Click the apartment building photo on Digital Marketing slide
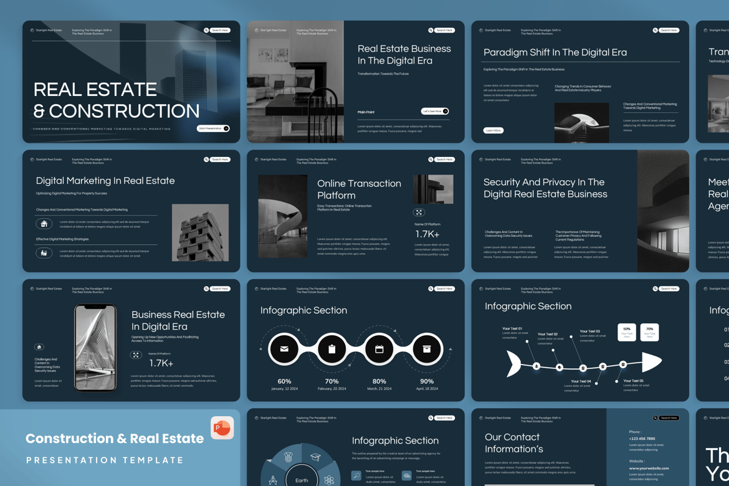 click(x=201, y=232)
